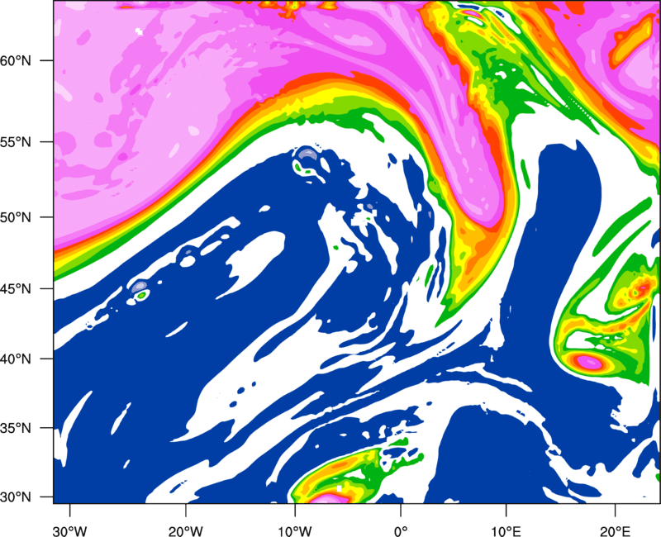Click the 30°W longitude label
Screen dimensions: 661x537
(70, 531)
